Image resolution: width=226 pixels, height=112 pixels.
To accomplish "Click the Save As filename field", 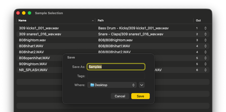I will [116, 67].
